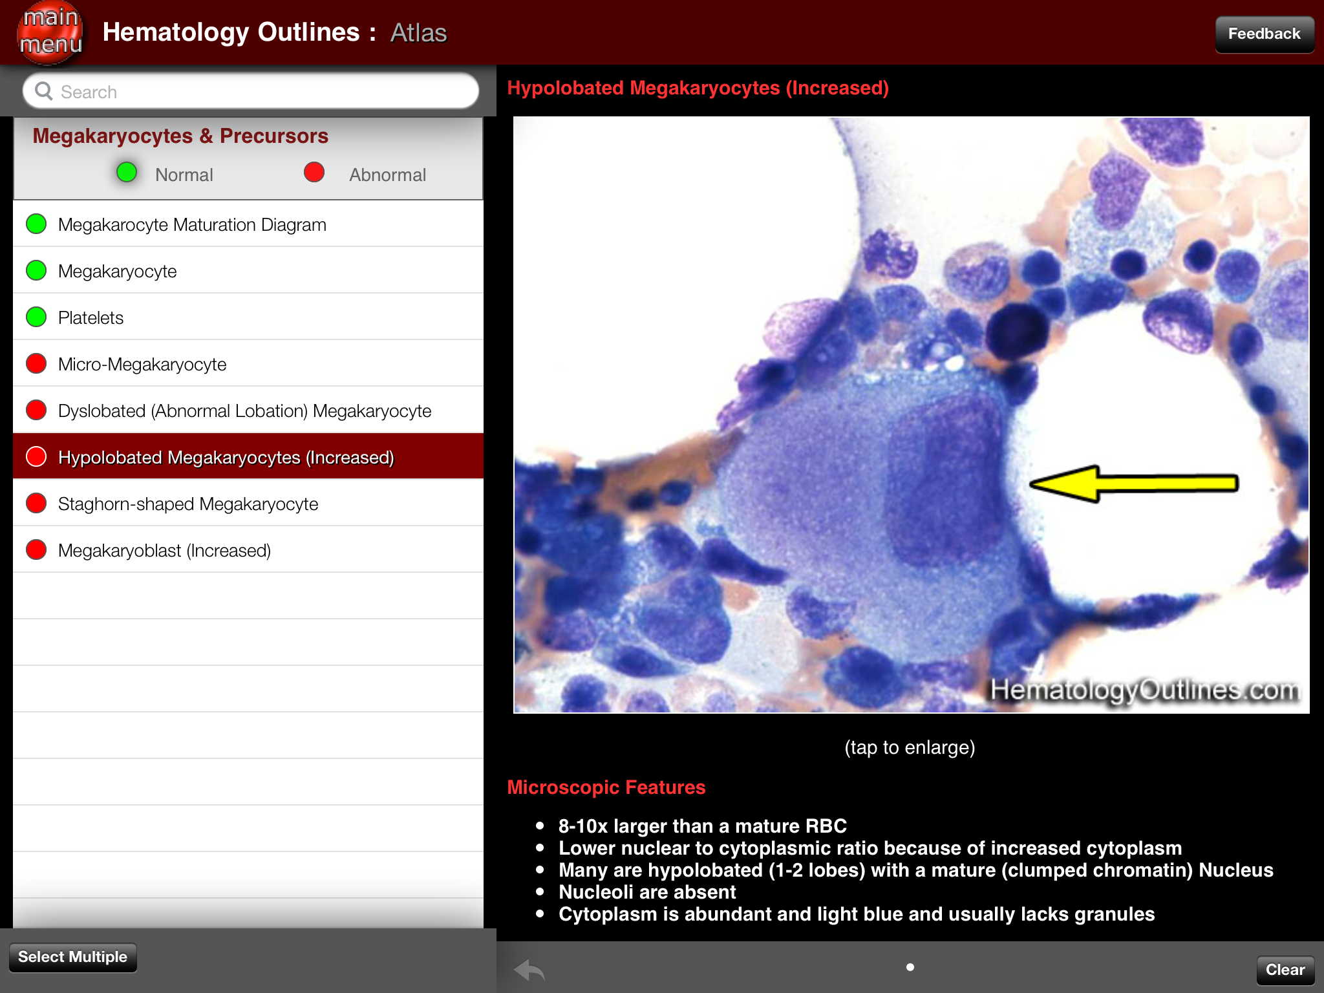Click the magnifying glass search icon
Viewport: 1324px width, 993px height.
tap(44, 91)
